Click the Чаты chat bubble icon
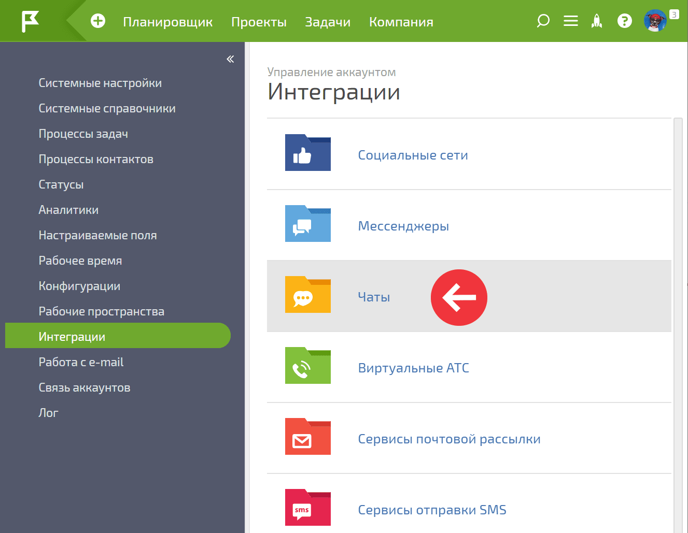 tap(307, 295)
